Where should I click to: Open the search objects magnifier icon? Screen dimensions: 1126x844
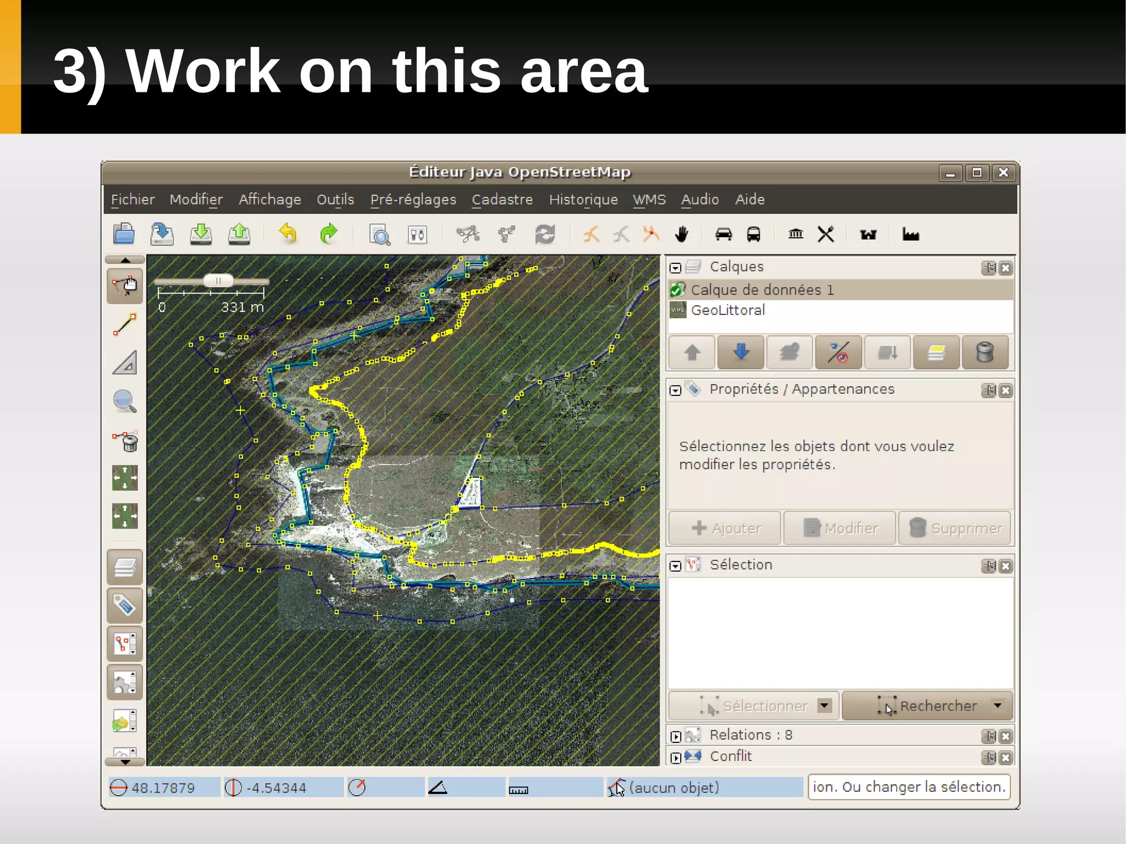(379, 235)
